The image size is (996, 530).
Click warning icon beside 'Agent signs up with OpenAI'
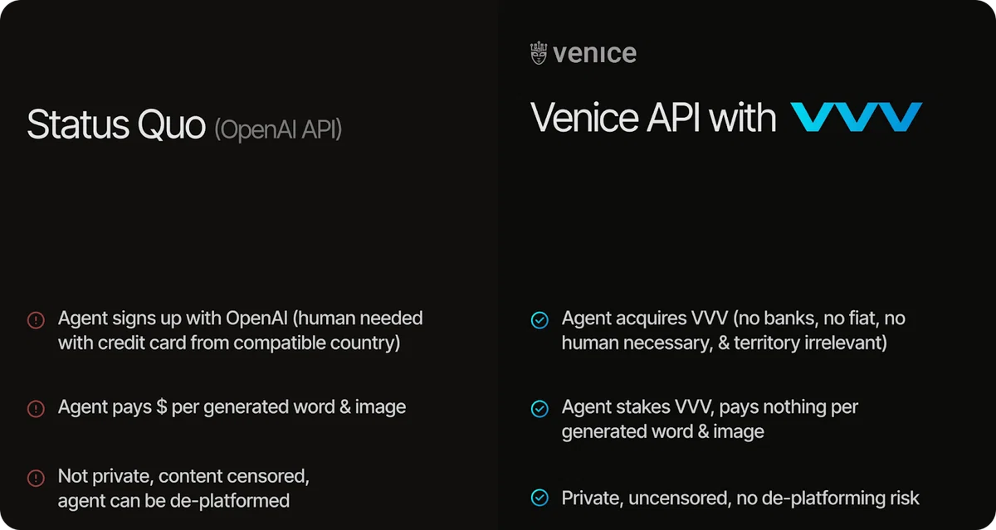point(36,319)
